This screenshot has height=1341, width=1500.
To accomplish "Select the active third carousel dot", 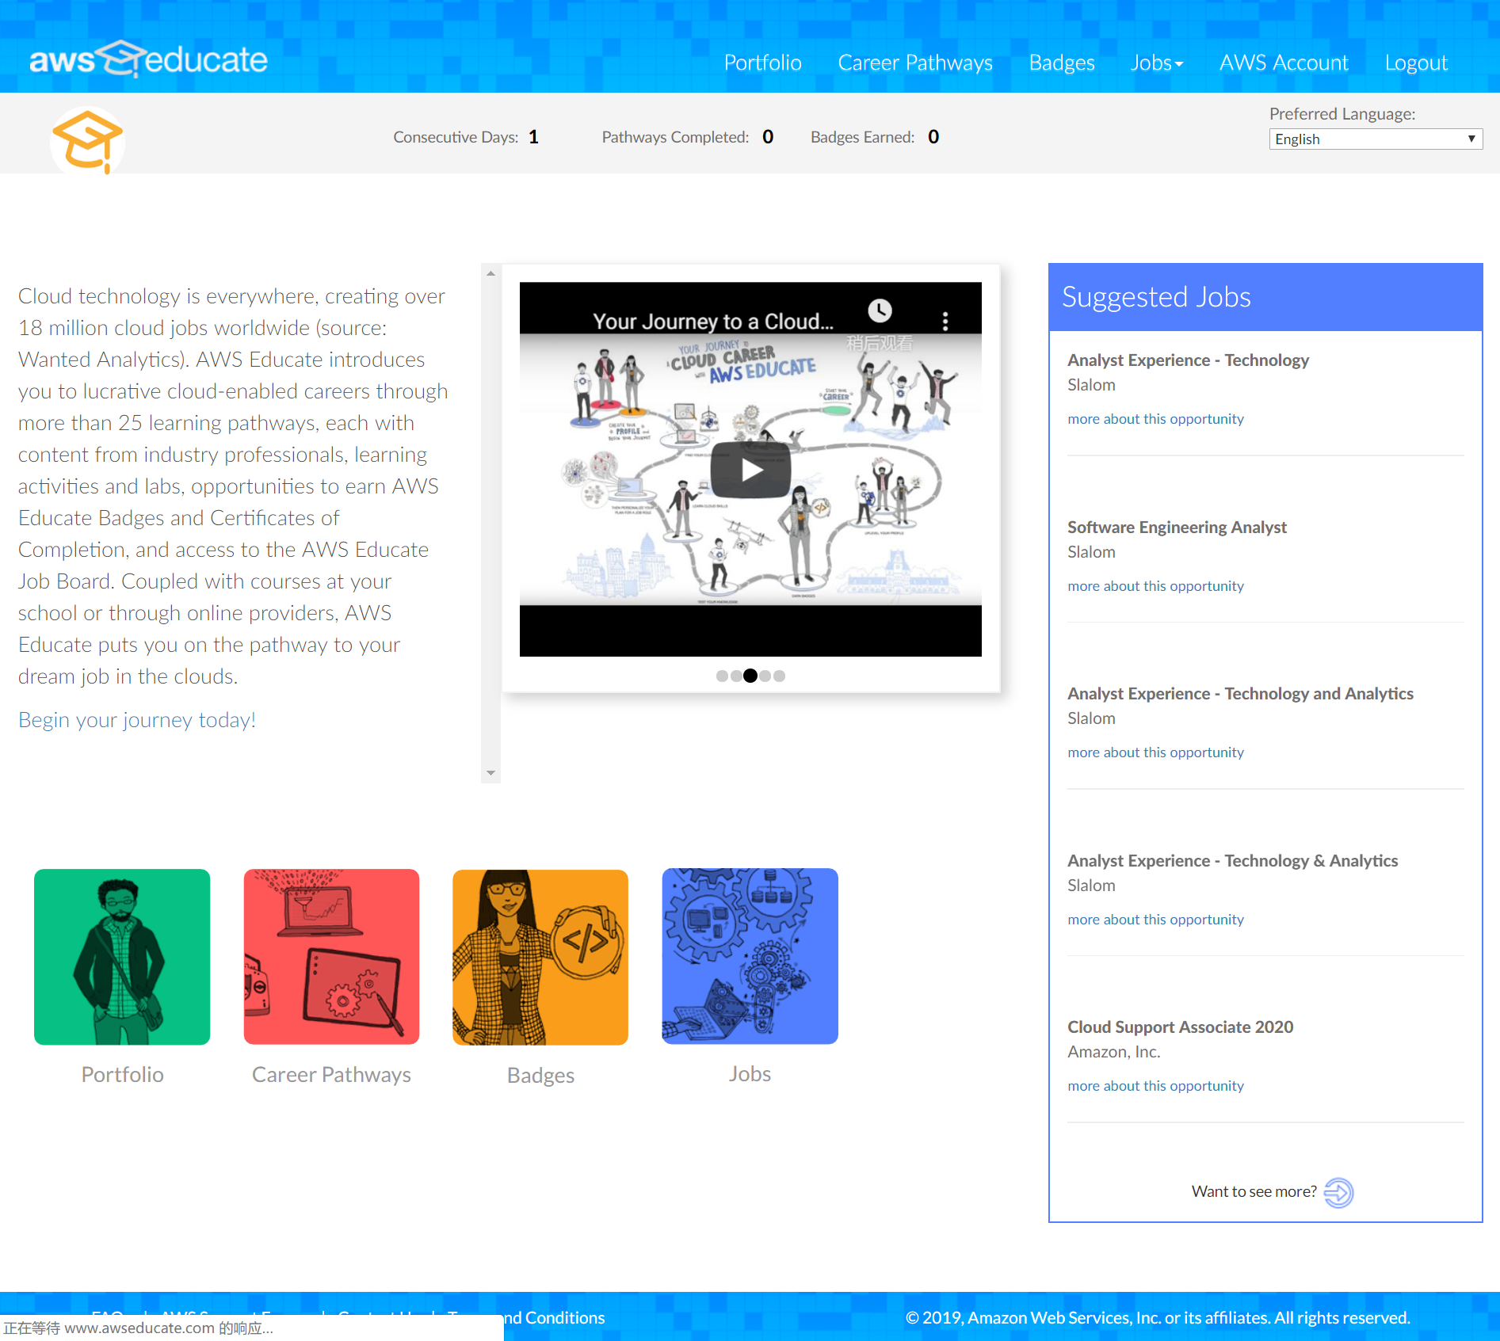I will click(750, 676).
